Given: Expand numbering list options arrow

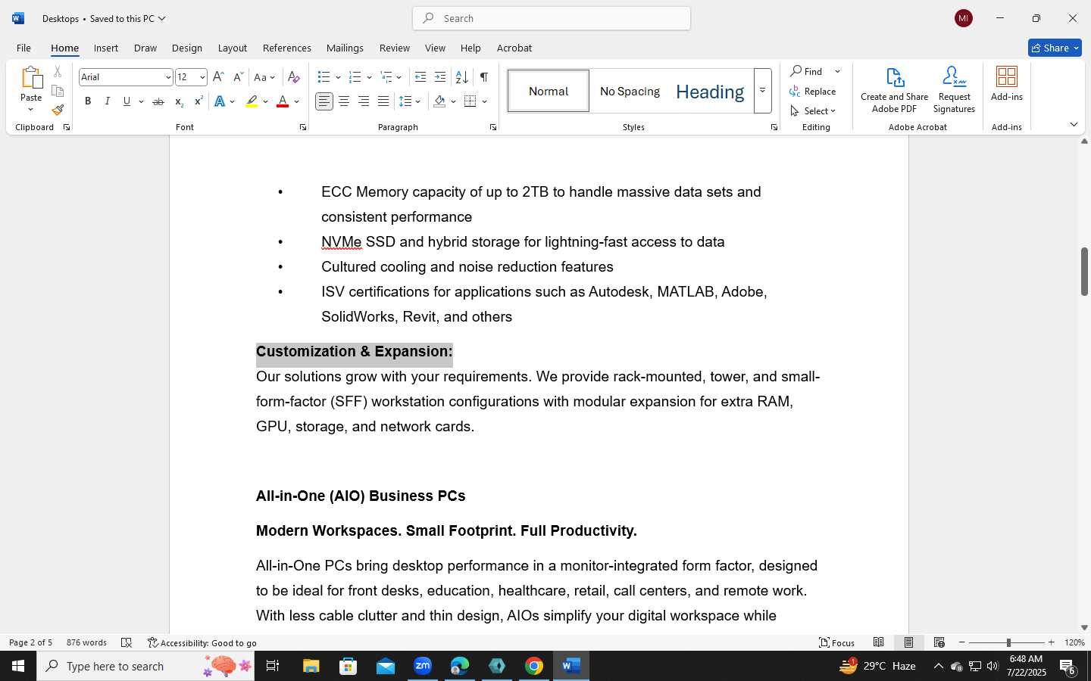Looking at the screenshot, I should point(369,77).
